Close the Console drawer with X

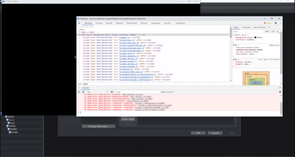click(280, 88)
